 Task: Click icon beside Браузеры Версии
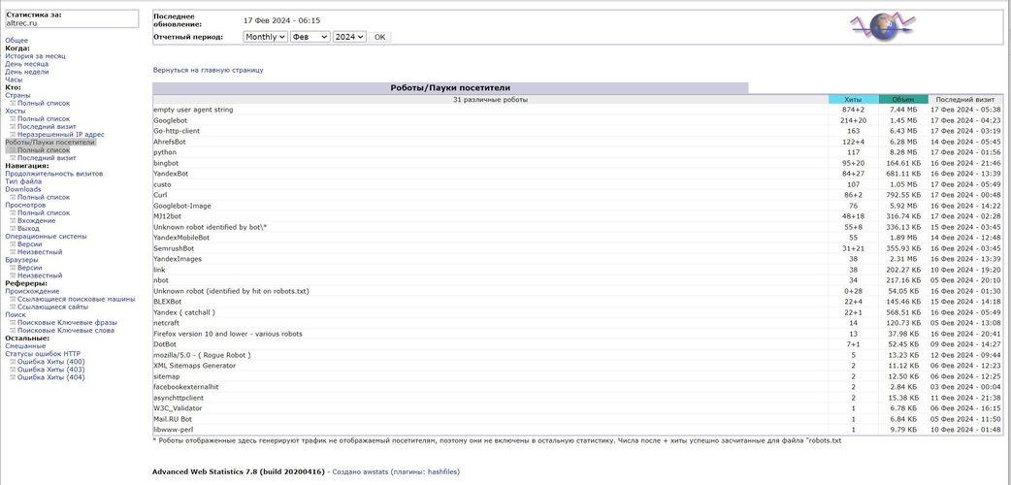point(12,268)
